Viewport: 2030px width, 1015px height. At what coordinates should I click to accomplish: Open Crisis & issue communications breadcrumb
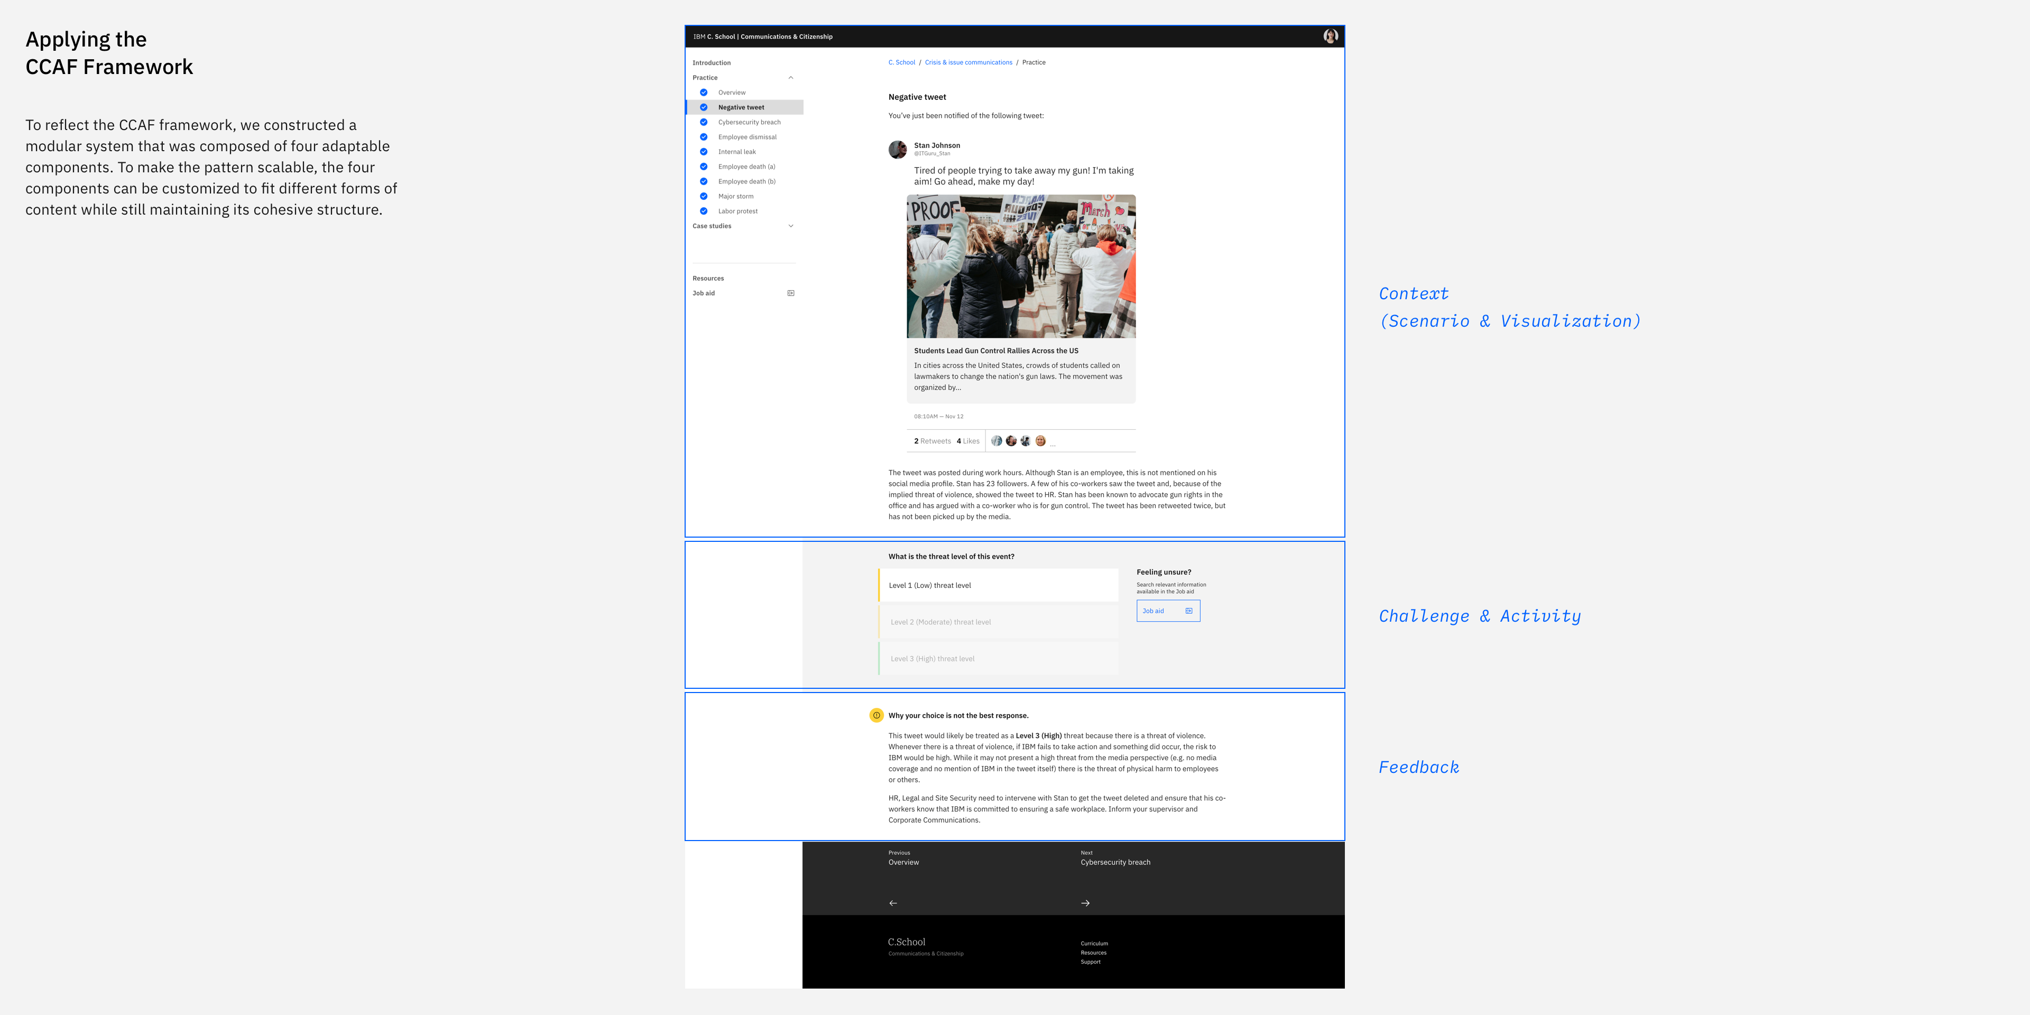(968, 62)
